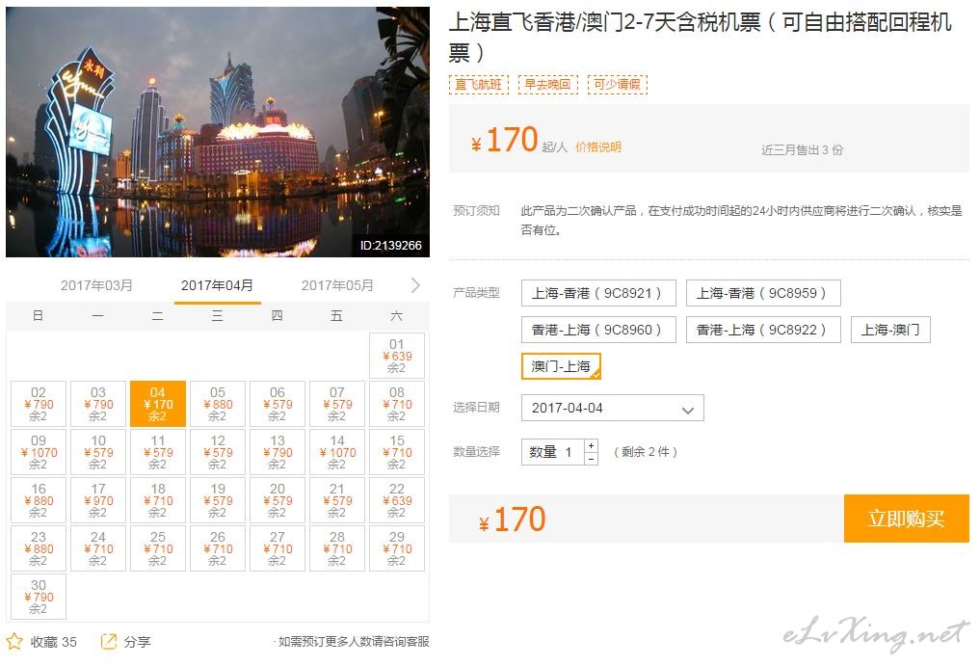Viewport: 980px width, 666px height.
Task: Click the 可少请假 tag
Action: 618,85
